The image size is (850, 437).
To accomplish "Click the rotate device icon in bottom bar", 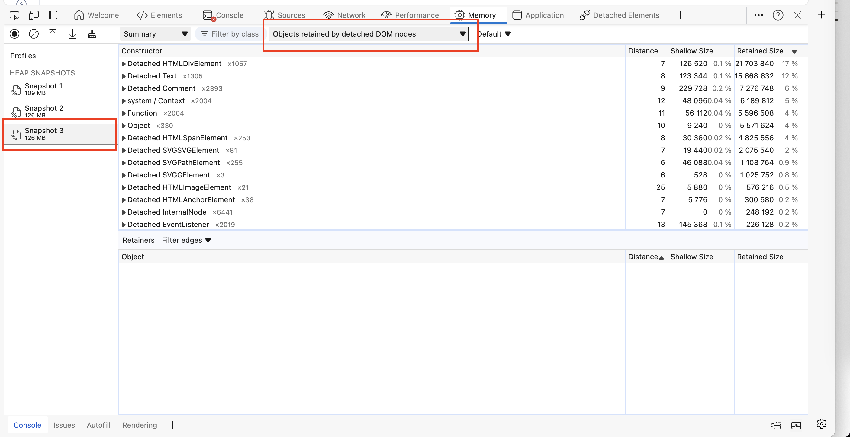I will tap(776, 425).
